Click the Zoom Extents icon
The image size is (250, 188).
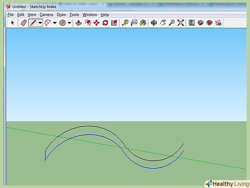pos(181,23)
